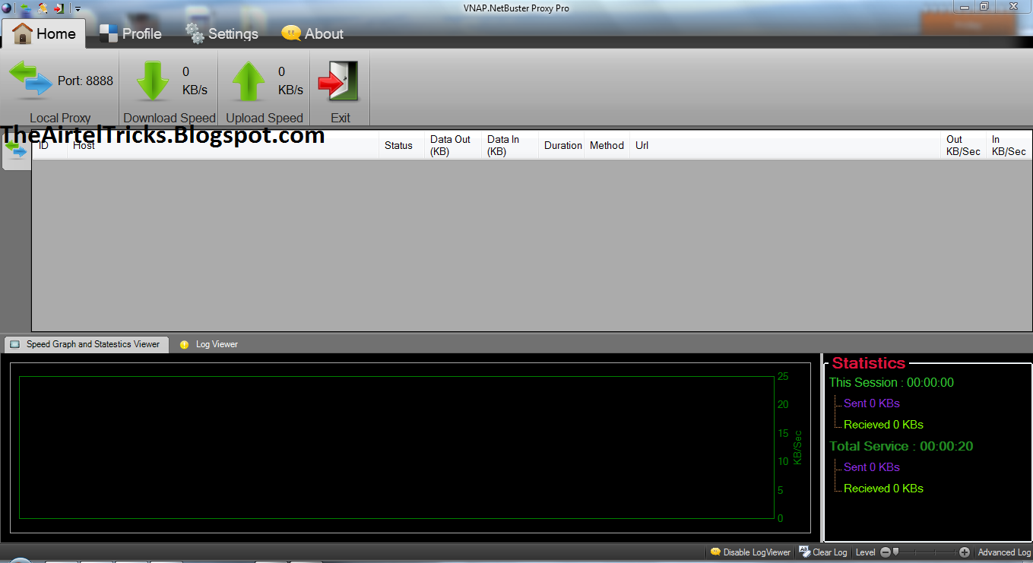1033x563 pixels.
Task: Select the Url column header in connections list
Action: 641,145
